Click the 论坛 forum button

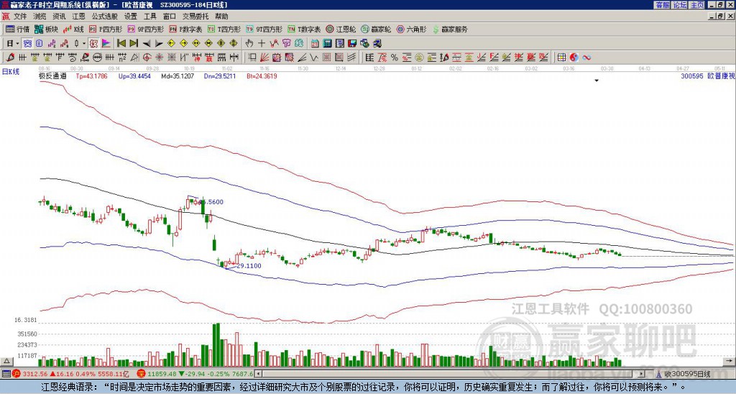point(680,5)
